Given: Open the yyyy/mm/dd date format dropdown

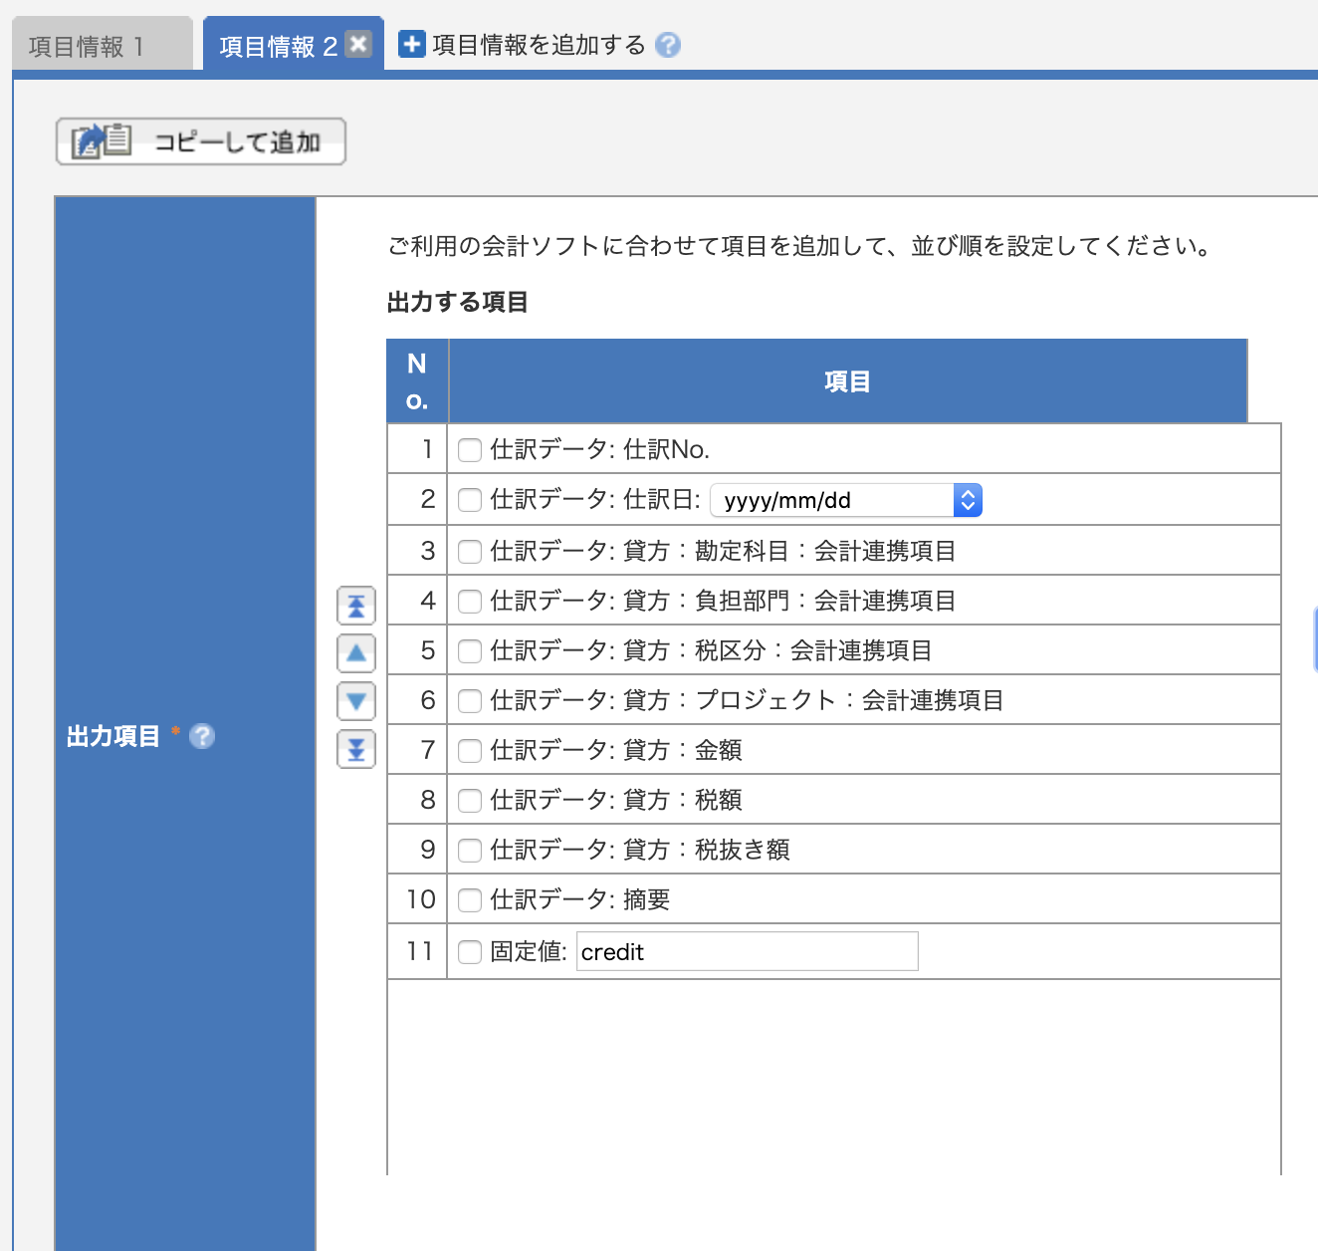Looking at the screenshot, I should 846,500.
